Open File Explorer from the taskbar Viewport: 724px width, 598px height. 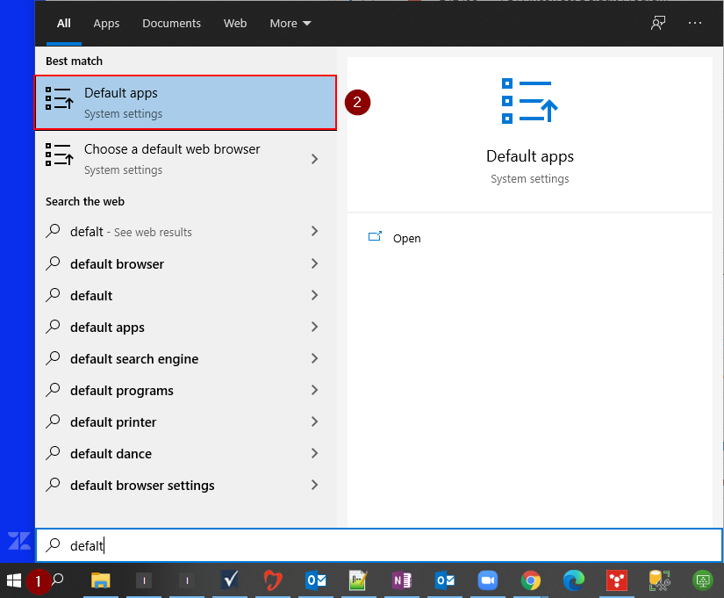(x=100, y=580)
